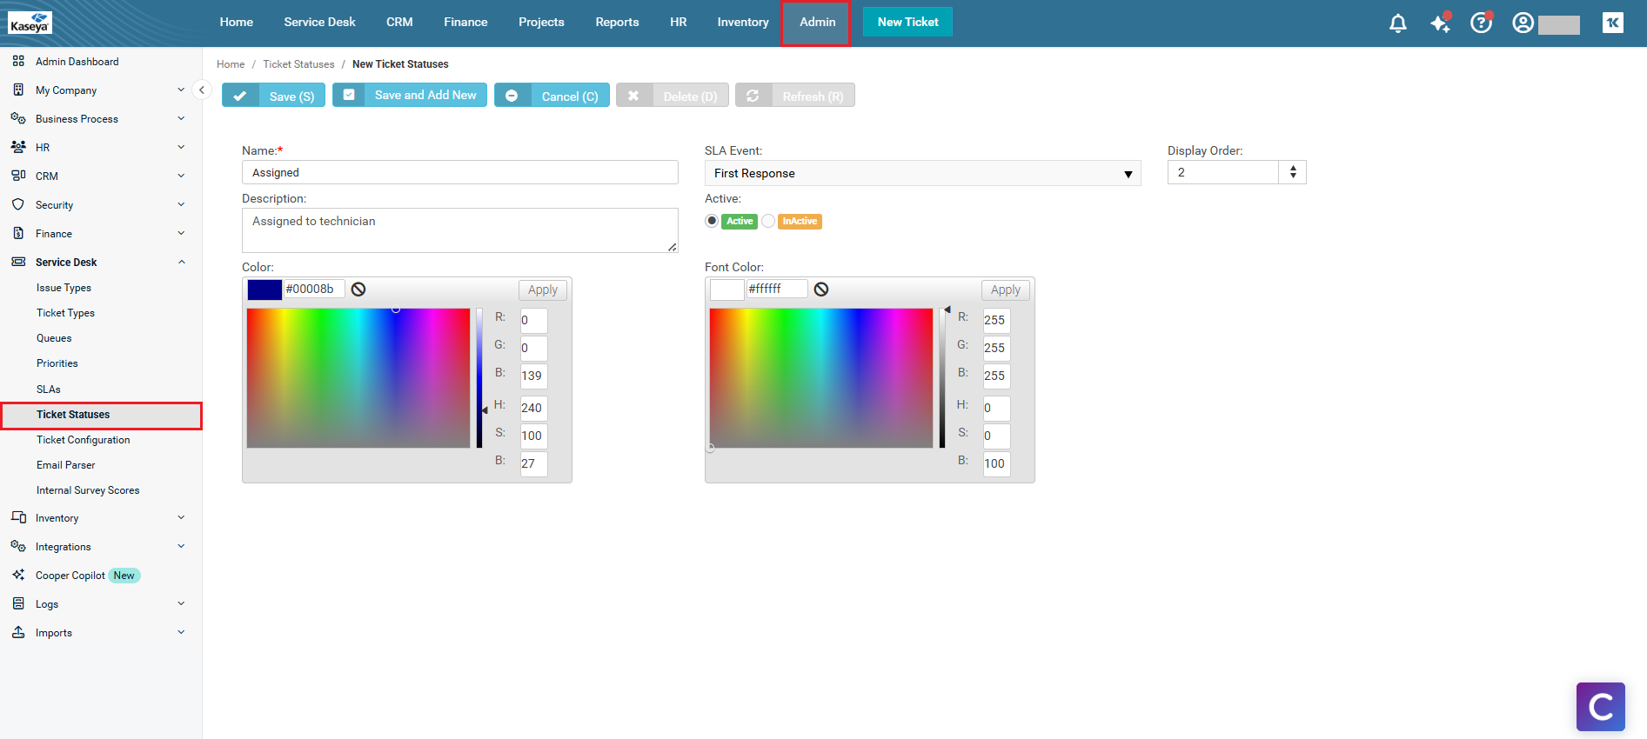Click the Ticket Statuses breadcrumb link
Screen dimensions: 1647x739
(298, 64)
